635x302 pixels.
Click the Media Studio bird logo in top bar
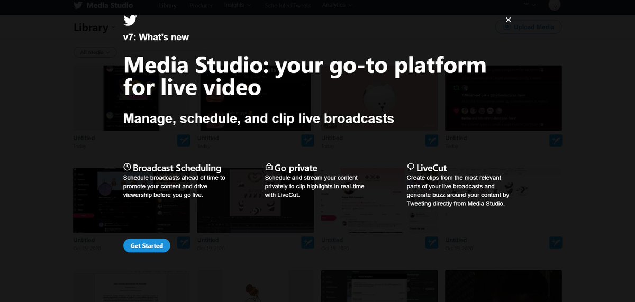tap(78, 5)
